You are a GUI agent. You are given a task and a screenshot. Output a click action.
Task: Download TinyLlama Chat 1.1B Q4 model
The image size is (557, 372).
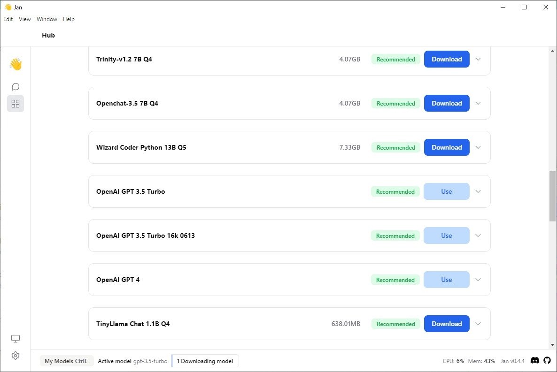click(447, 324)
